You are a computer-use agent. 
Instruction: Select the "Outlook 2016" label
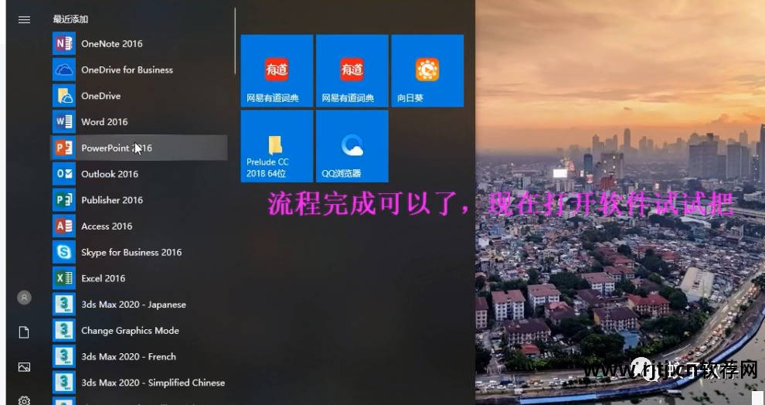coord(110,174)
